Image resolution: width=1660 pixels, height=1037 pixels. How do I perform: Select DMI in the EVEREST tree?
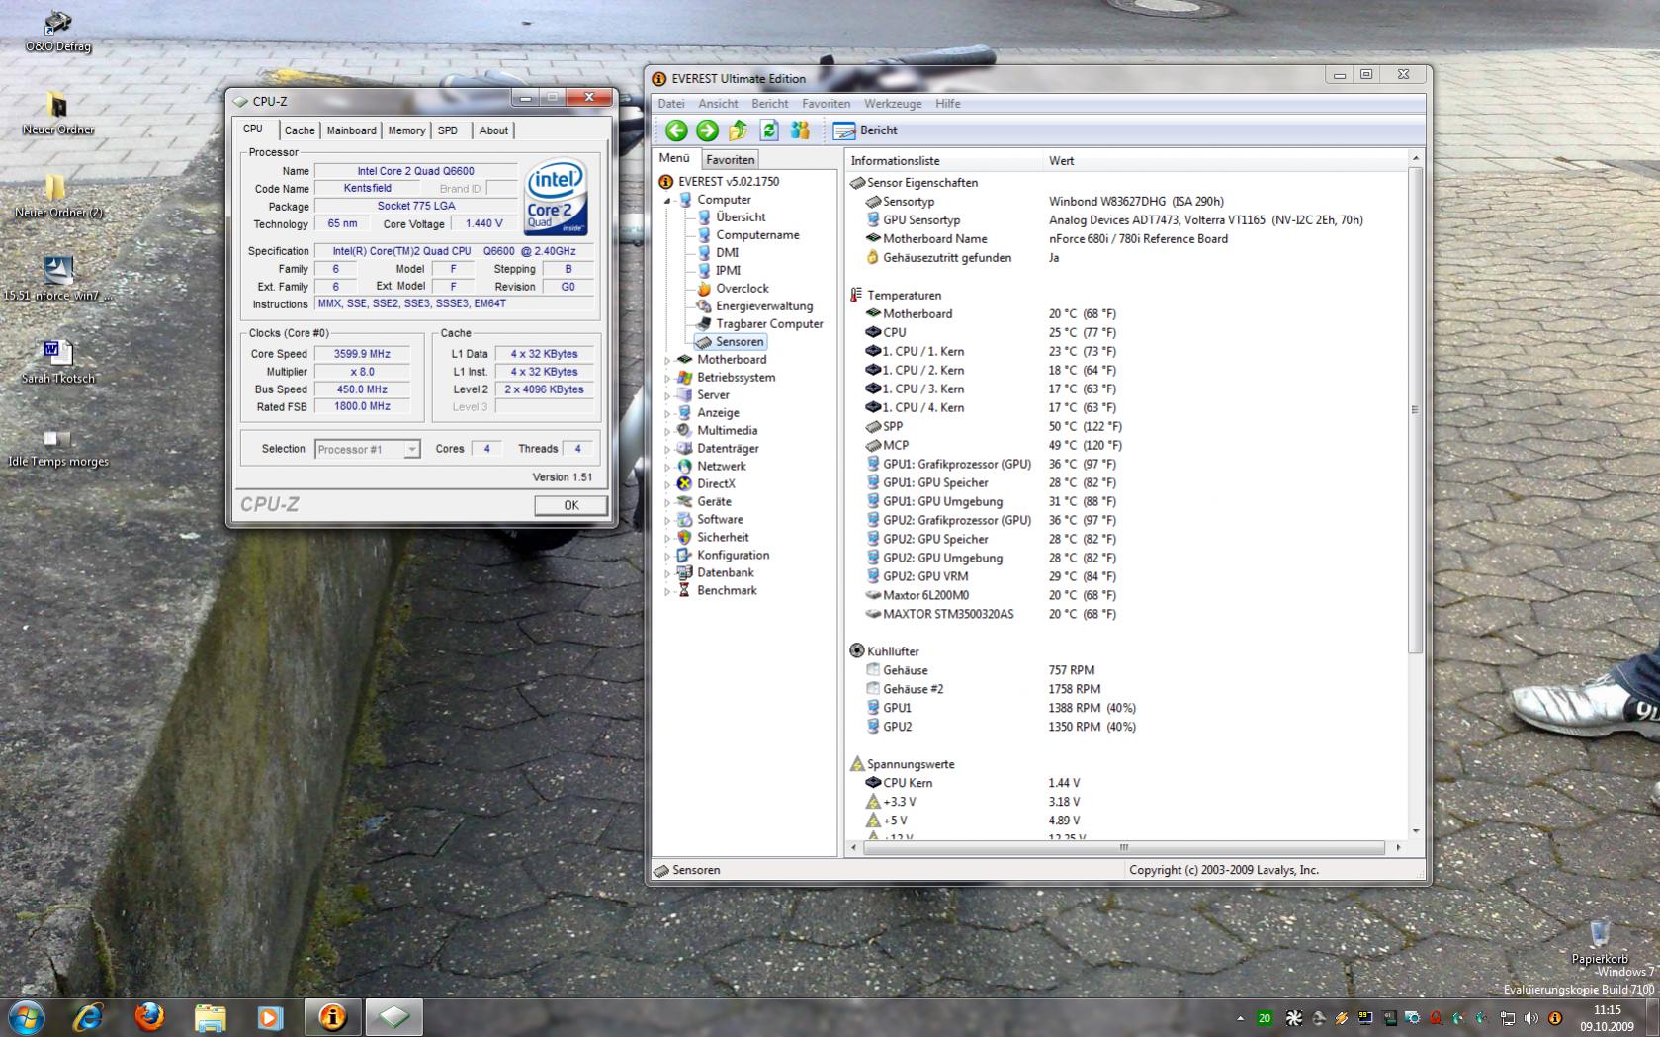pos(727,253)
